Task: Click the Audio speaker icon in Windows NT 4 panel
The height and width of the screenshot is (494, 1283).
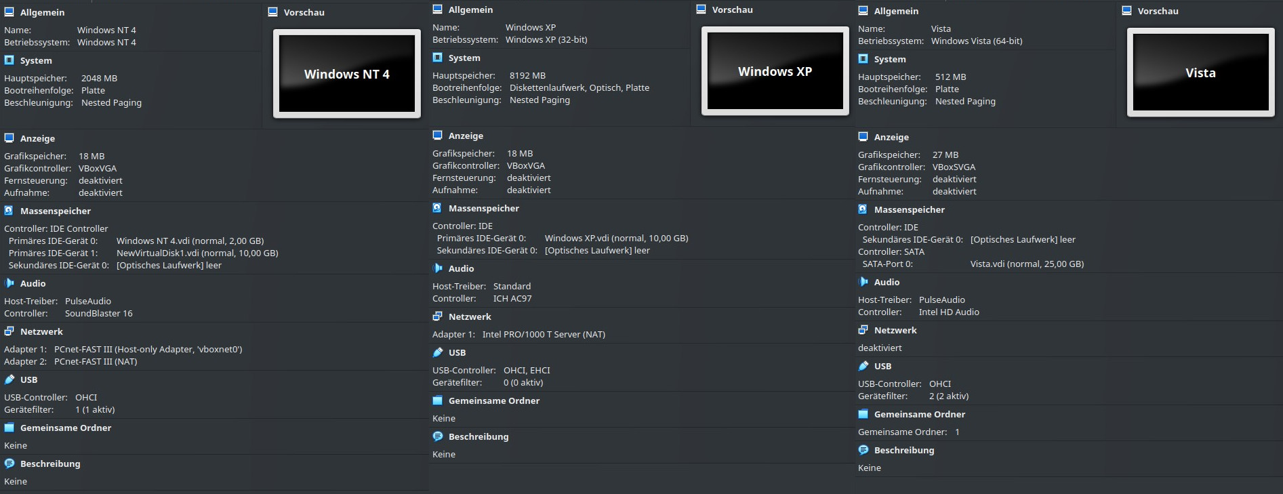Action: click(x=9, y=283)
